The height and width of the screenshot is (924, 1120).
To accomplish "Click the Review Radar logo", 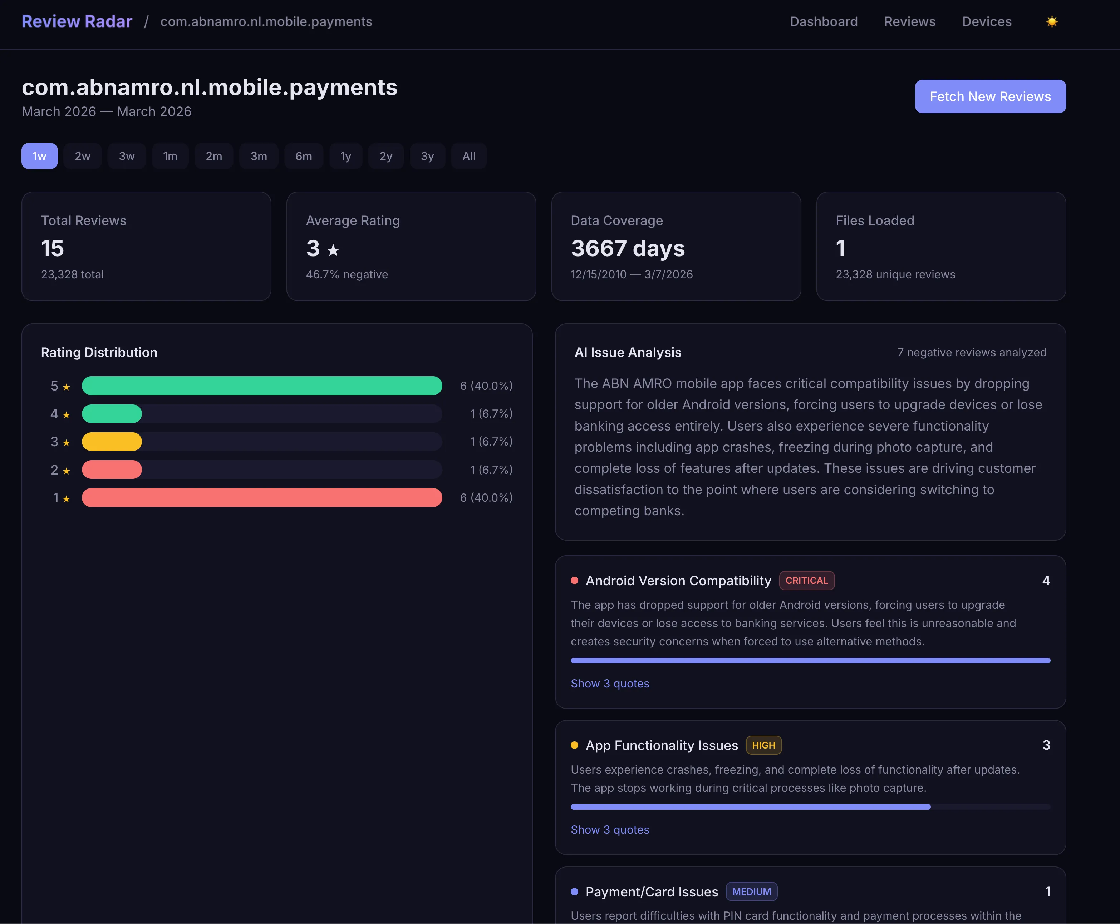I will 76,21.
